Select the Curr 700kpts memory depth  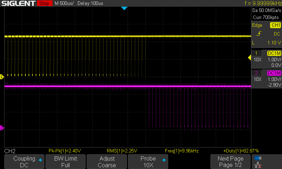tap(266, 17)
